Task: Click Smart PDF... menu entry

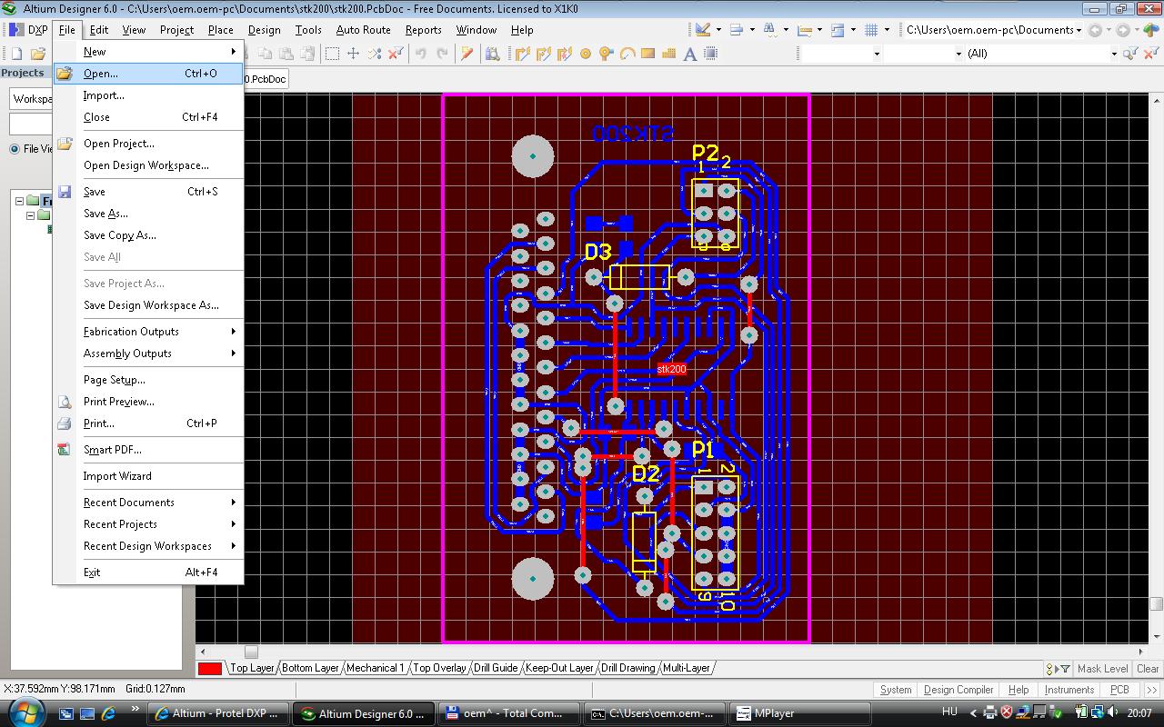Action: [x=148, y=450]
